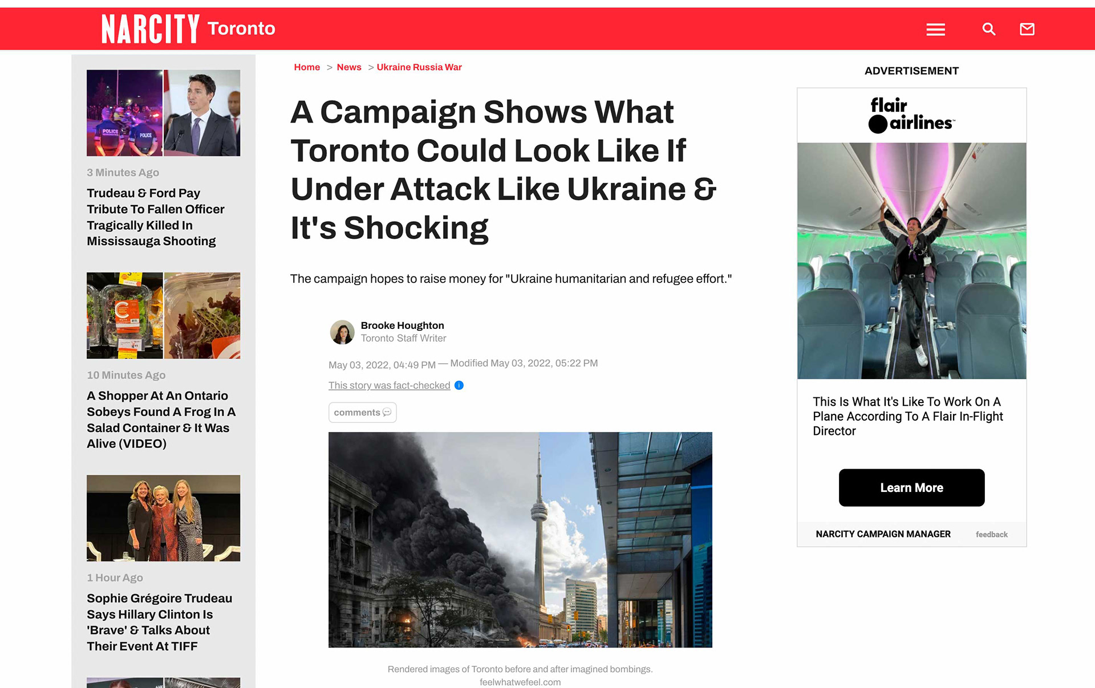Image resolution: width=1095 pixels, height=688 pixels.
Task: Open Sophie Grégoire Trudeau TIFF article headline
Action: [x=160, y=622]
